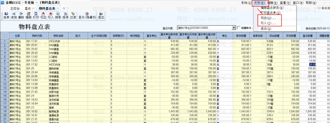Image resolution: width=330 pixels, height=123 pixels.
Task: Close the 物料盘点表 tab
Action: tap(58, 8)
